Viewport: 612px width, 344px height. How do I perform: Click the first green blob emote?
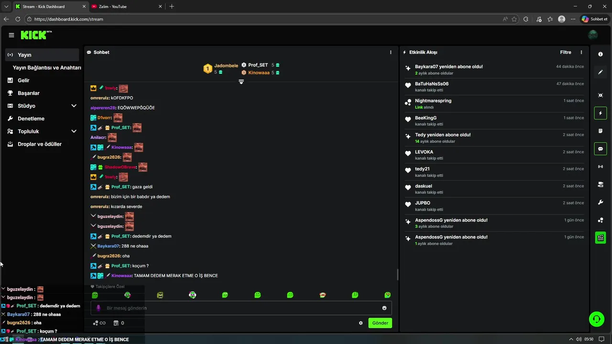click(95, 295)
